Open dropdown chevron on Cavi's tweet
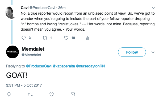The height and width of the screenshot is (101, 159). tap(154, 8)
